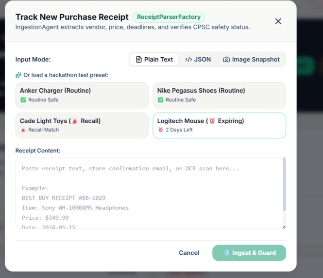323x278 pixels.
Task: Click the sparkle icon before hackathon preset label
Action: [x=18, y=75]
